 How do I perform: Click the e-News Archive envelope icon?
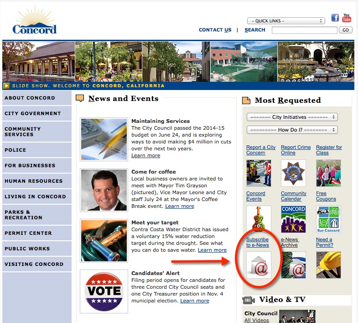coord(293,265)
